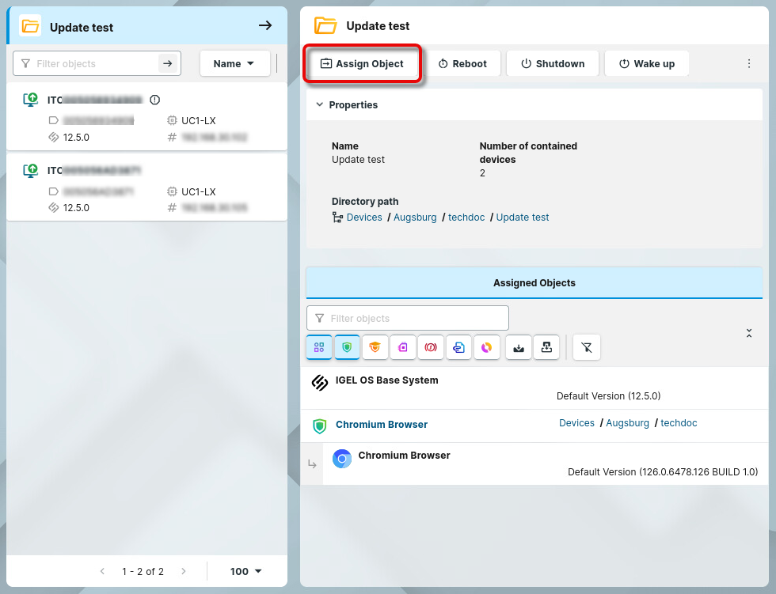
Task: Select the pink-purple square filter icon
Action: [403, 347]
